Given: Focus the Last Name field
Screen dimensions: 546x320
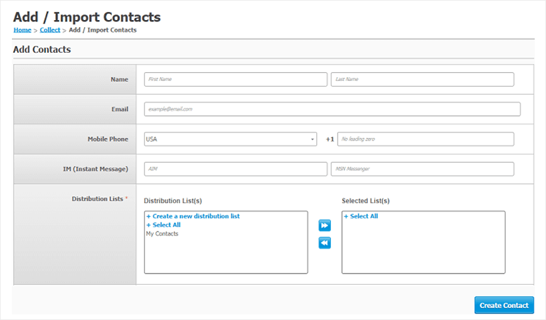Looking at the screenshot, I should tap(422, 80).
